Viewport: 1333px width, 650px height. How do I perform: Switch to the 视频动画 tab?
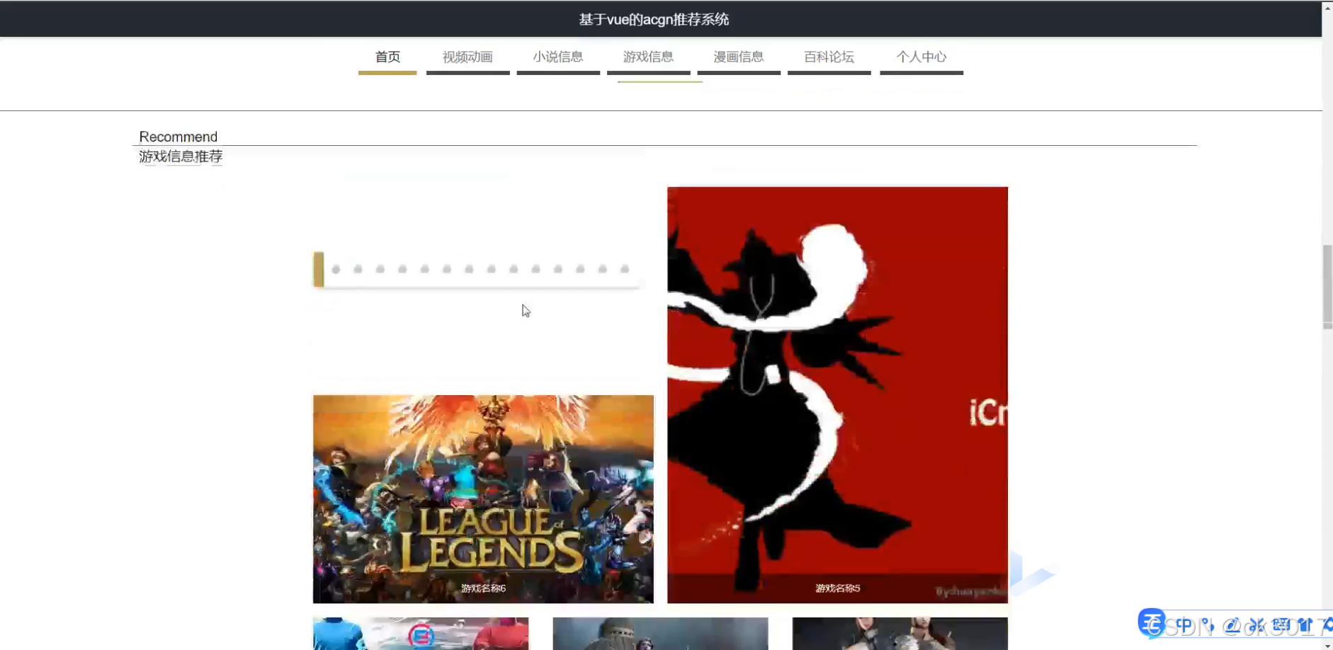[x=467, y=57]
